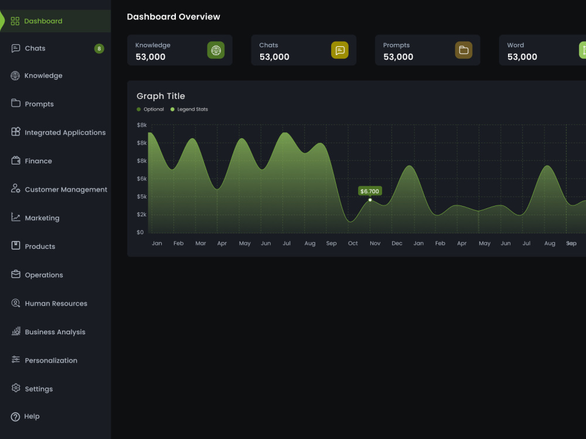The height and width of the screenshot is (439, 586).
Task: Click the green icon on Word card
Action: click(582, 50)
